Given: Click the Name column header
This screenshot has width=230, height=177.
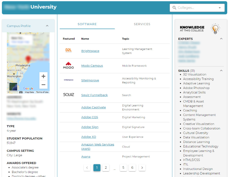Looking at the screenshot, I should click(85, 39).
